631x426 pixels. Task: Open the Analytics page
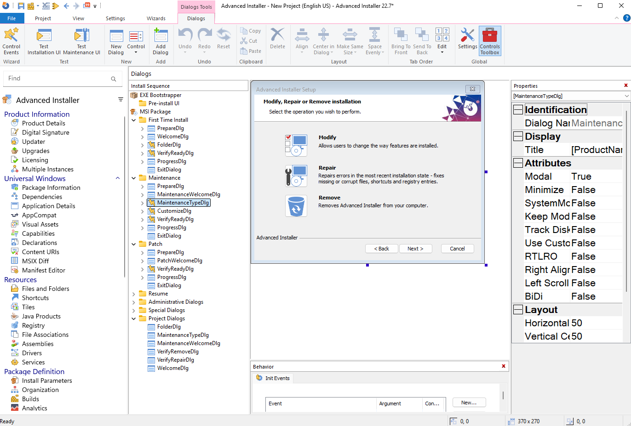34,408
